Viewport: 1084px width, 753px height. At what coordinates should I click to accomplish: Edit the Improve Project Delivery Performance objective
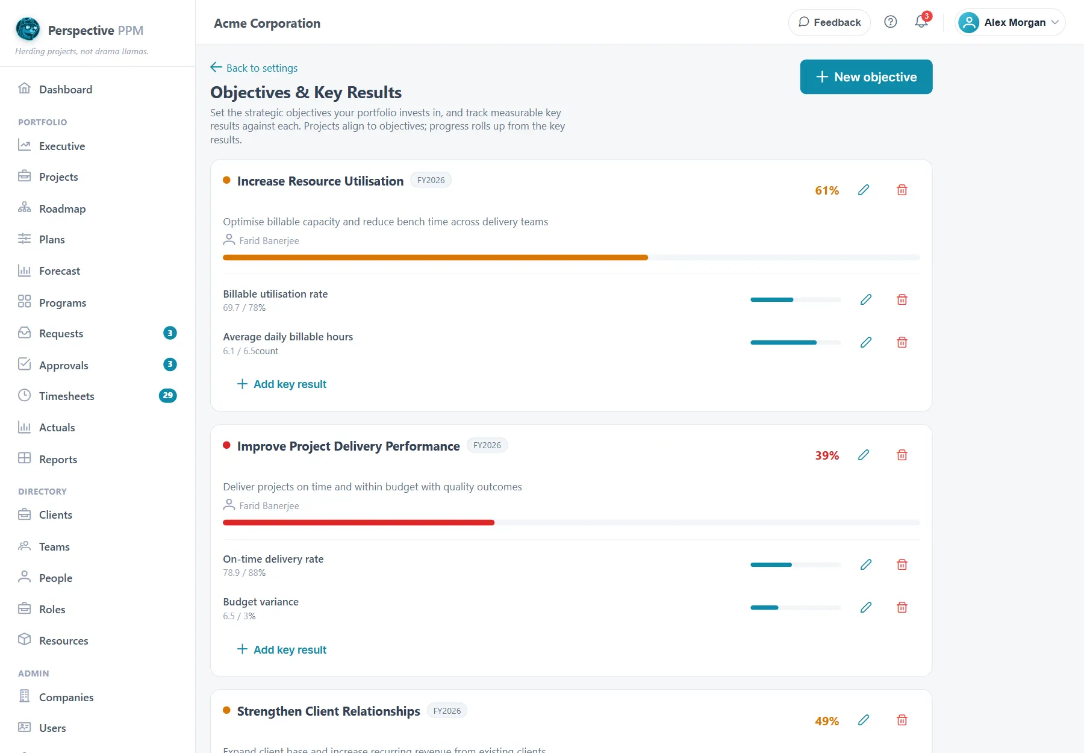click(864, 455)
